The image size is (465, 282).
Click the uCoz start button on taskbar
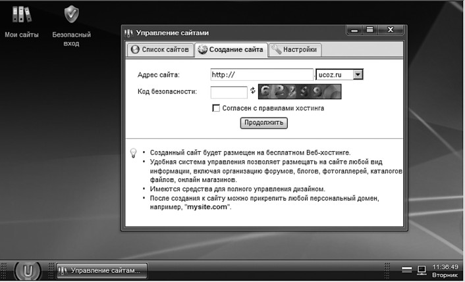(28, 270)
